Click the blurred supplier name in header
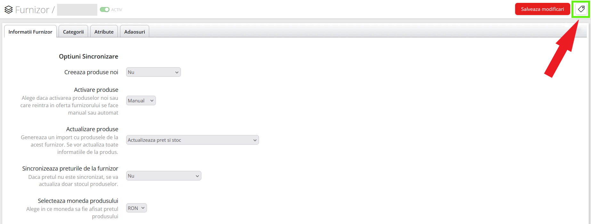Viewport: 591px width, 224px height. tap(77, 10)
